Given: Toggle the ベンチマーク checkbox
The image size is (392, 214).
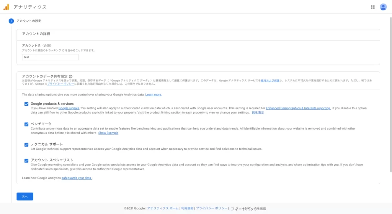Looking at the screenshot, I should pyautogui.click(x=26, y=124).
